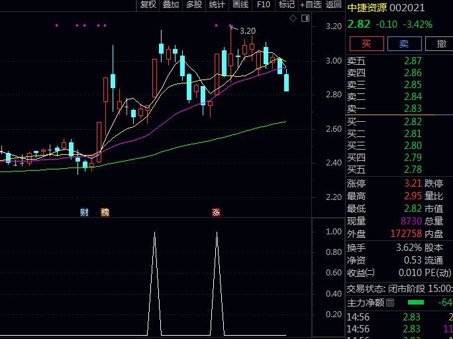Toggle 多股 multi-stock view
Screen dimensions: 453x339
coord(193,5)
